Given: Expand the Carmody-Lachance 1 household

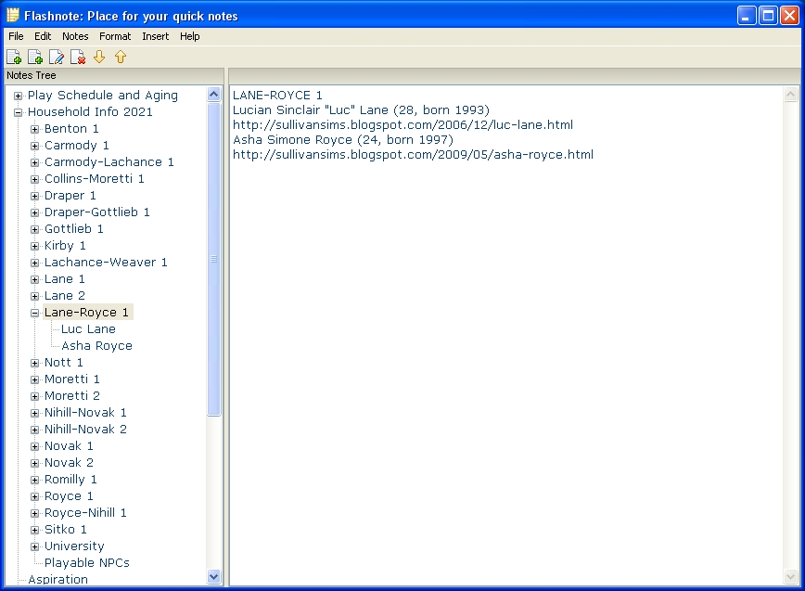Looking at the screenshot, I should 34,162.
